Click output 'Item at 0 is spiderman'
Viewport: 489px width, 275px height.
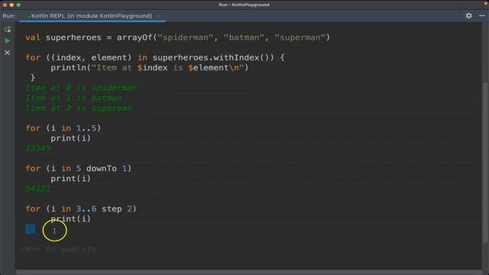81,88
